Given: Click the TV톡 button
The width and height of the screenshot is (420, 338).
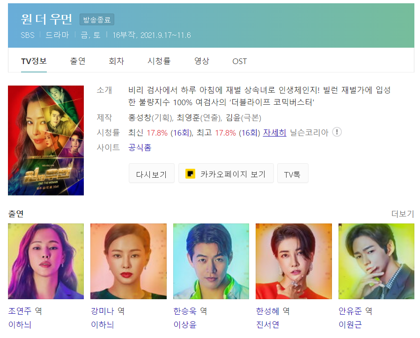Looking at the screenshot, I should click(x=293, y=173).
